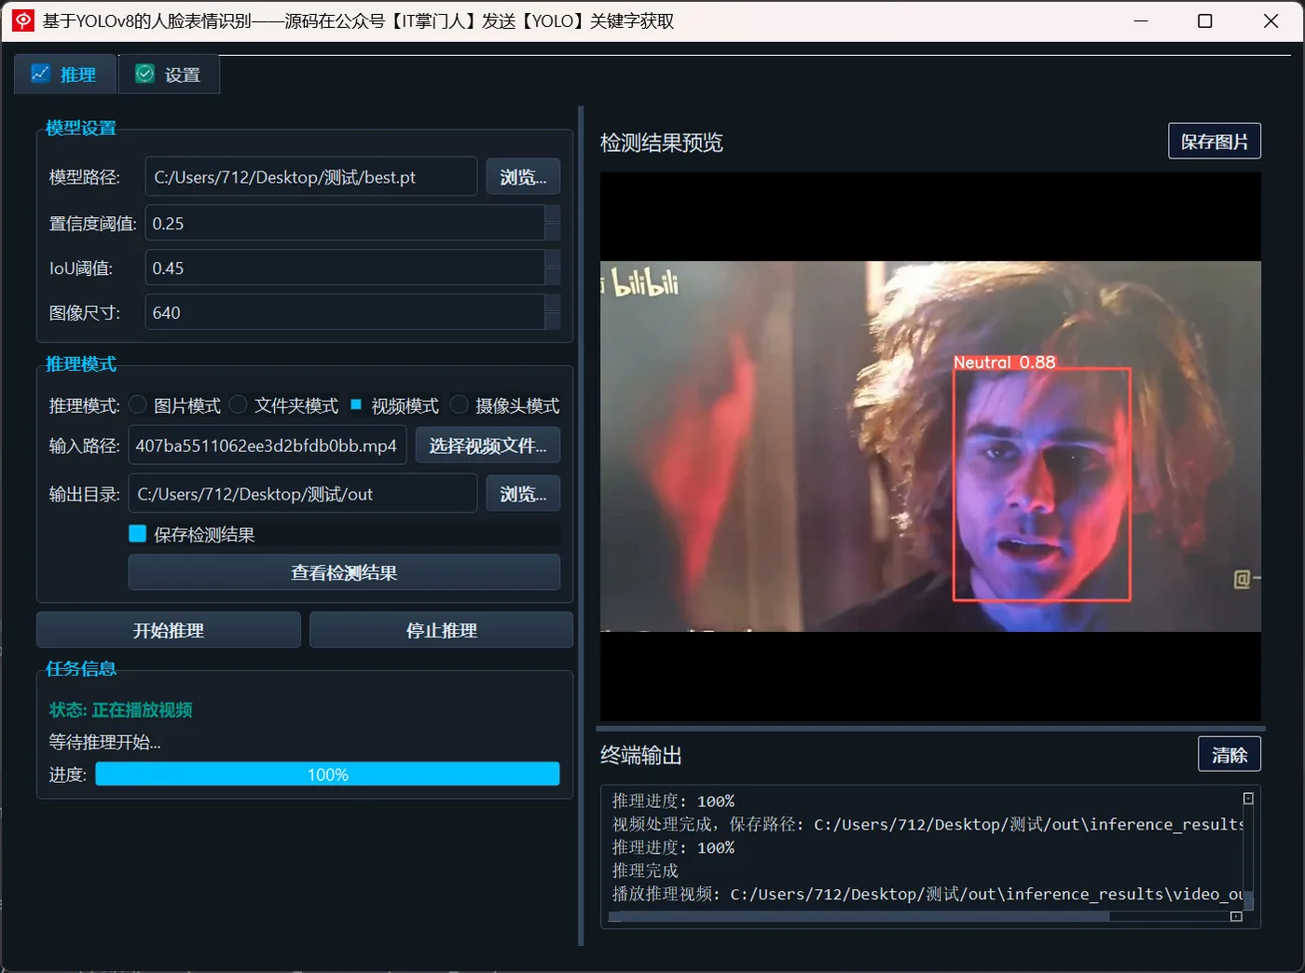Image resolution: width=1305 pixels, height=973 pixels.
Task: Toggle 保存检测结果 checkbox
Action: tap(137, 534)
